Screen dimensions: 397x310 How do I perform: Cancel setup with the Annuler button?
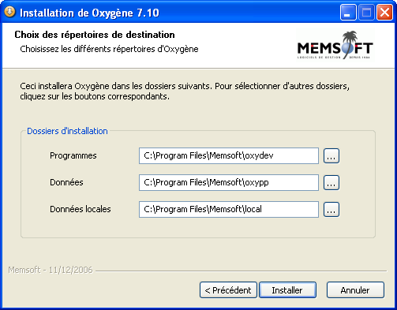(x=355, y=290)
